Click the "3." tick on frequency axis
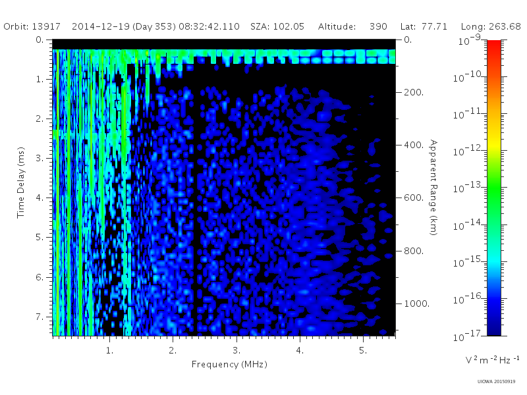Image resolution: width=527 pixels, height=395 pixels. (x=236, y=350)
